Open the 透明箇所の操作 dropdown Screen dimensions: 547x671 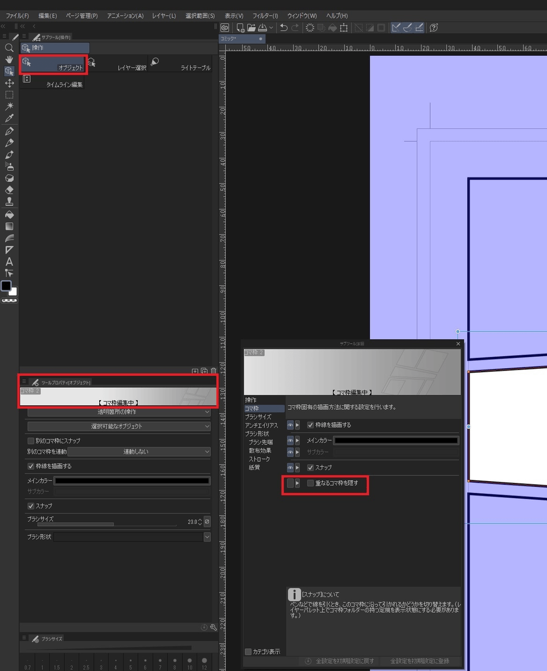[117, 411]
